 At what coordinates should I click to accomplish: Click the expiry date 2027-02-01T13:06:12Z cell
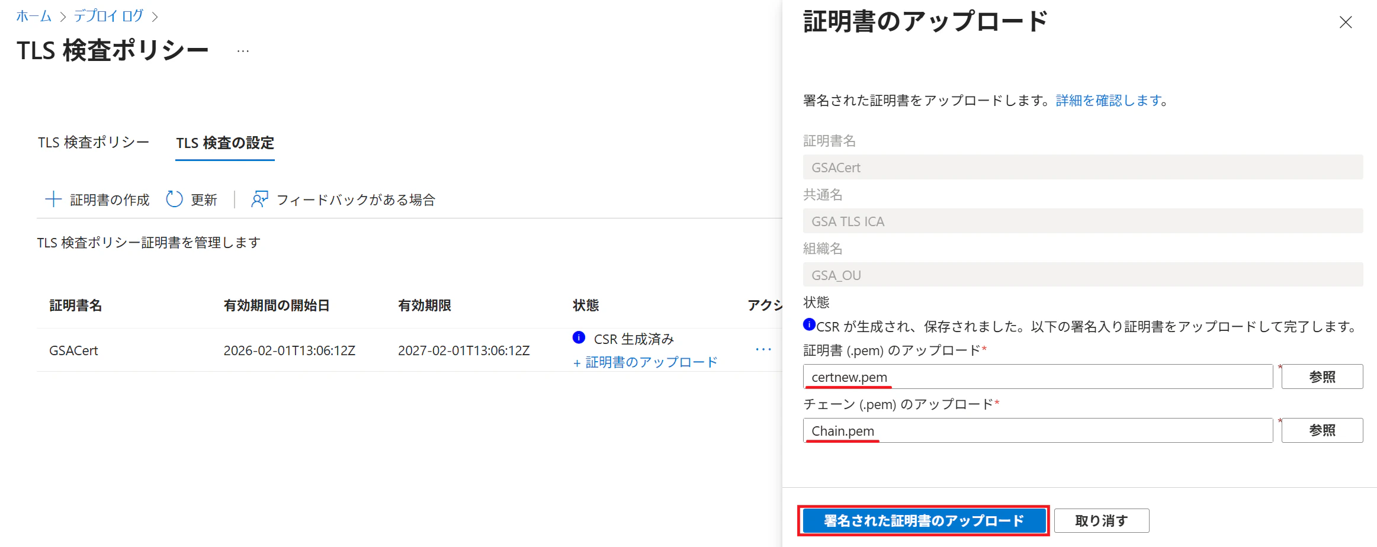pyautogui.click(x=464, y=350)
